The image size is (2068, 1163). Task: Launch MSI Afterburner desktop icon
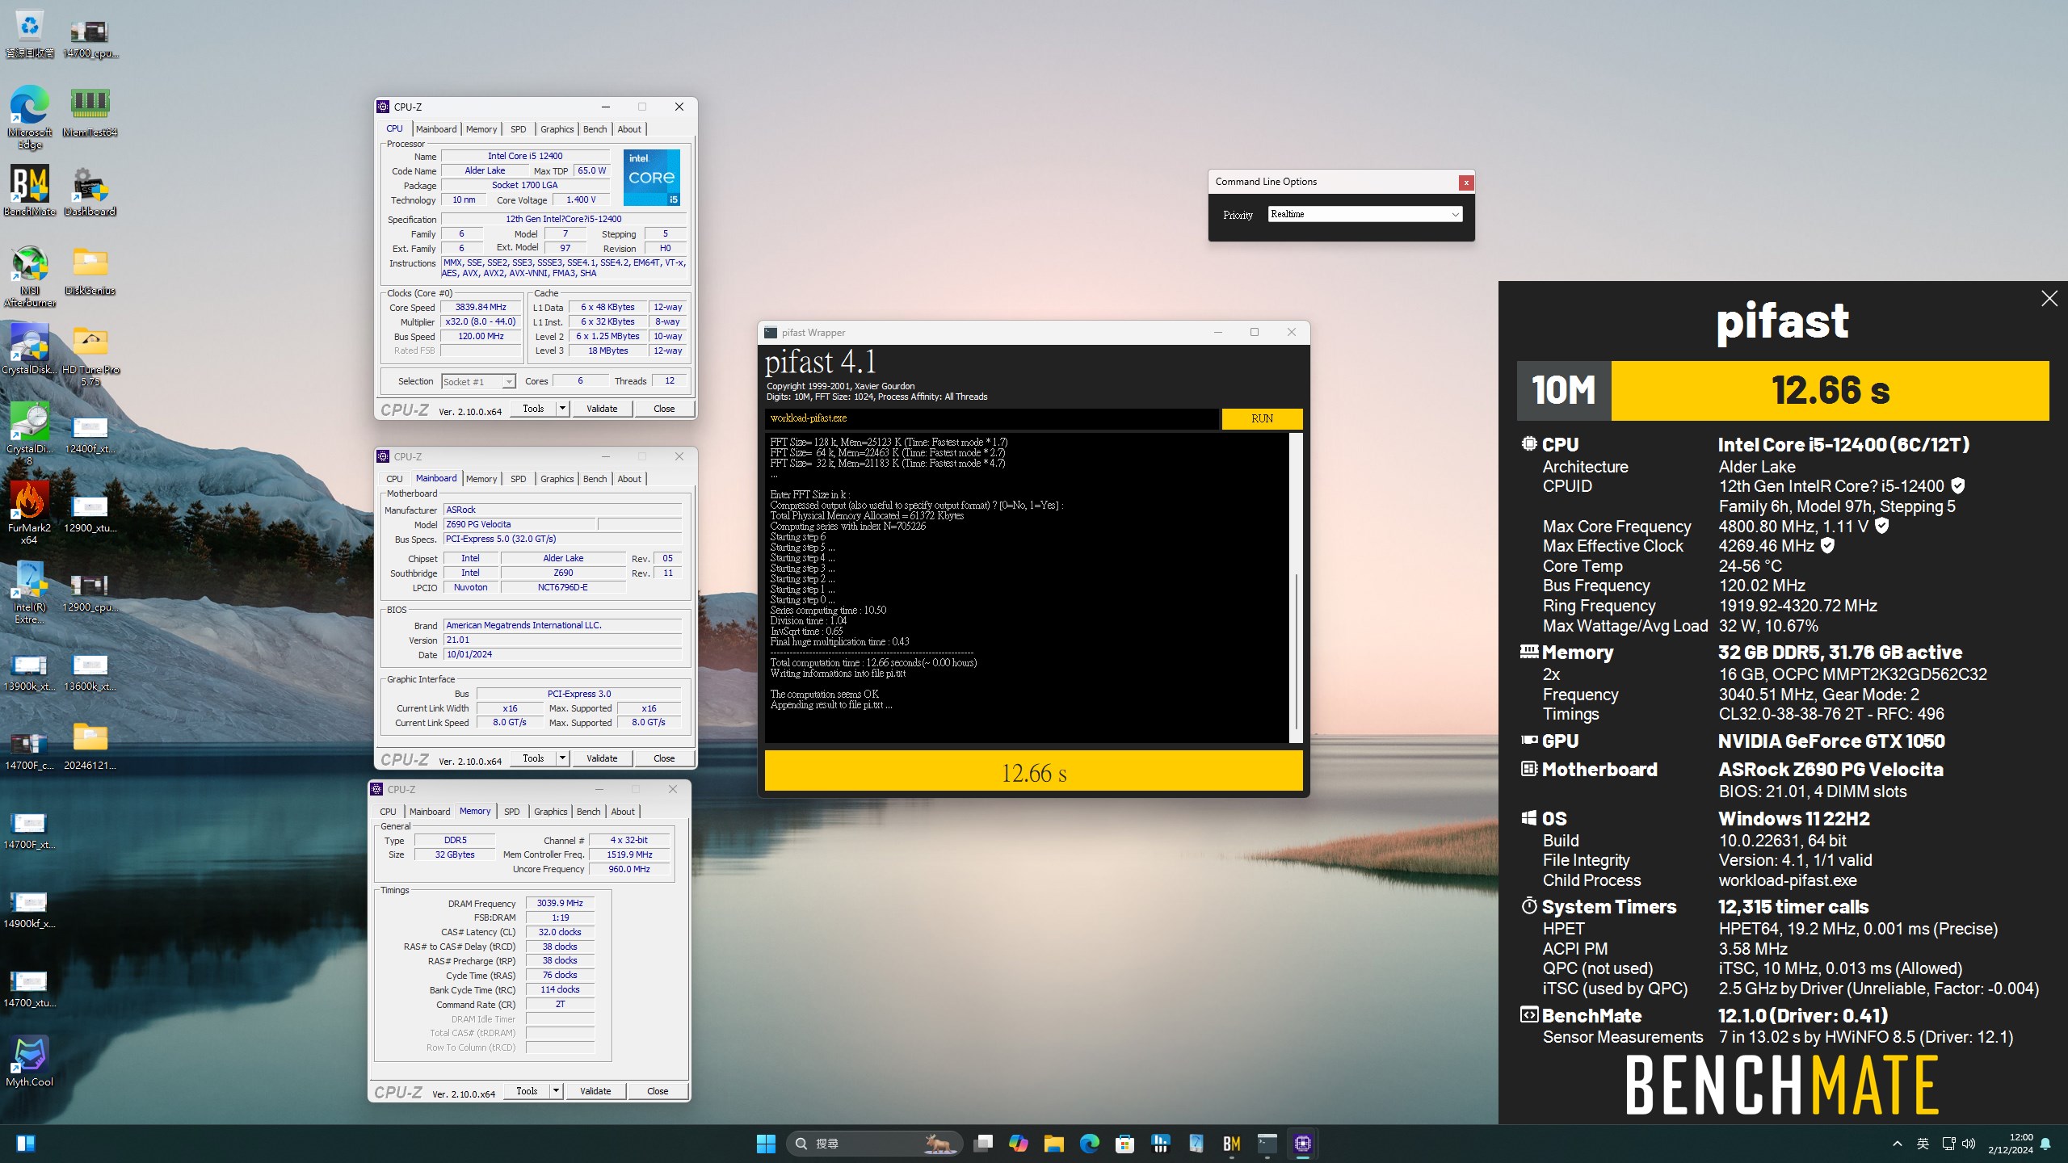(x=29, y=275)
